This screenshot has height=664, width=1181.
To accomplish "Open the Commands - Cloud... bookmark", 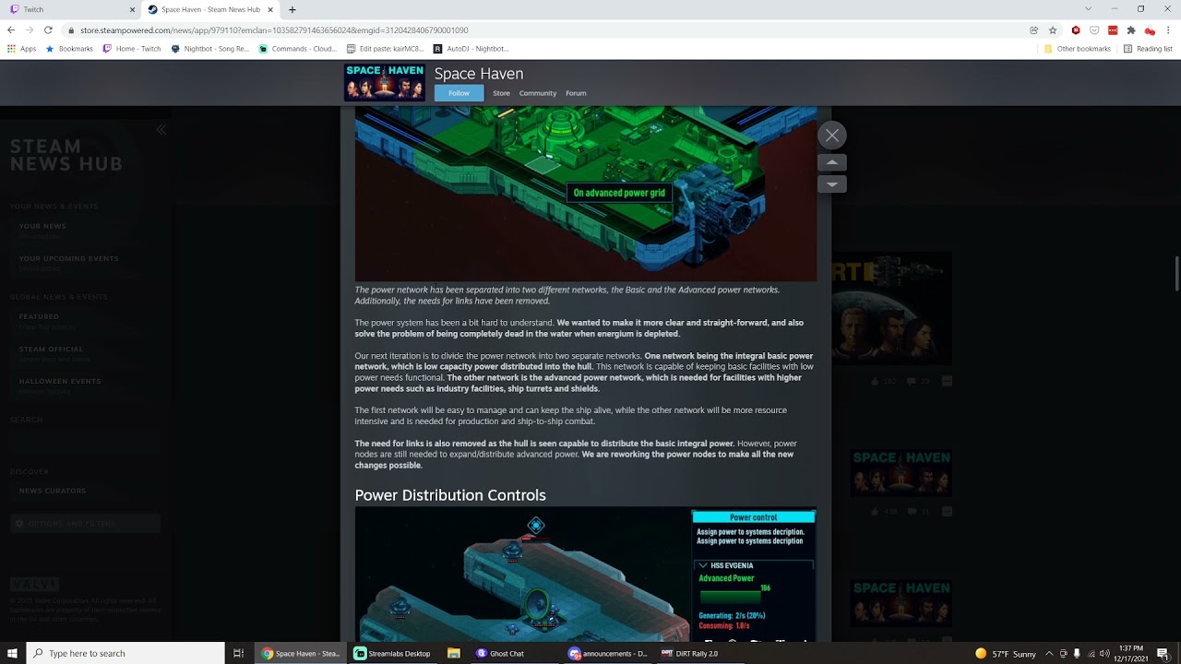I will pos(298,49).
